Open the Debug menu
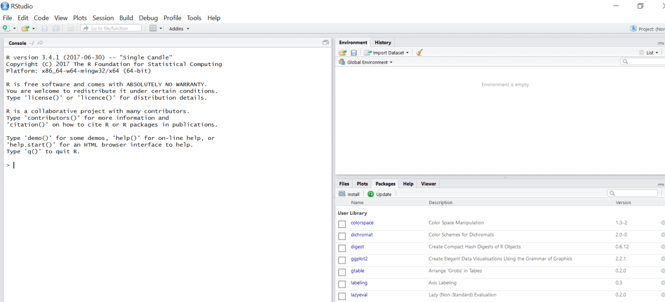The height and width of the screenshot is (302, 665). click(x=148, y=18)
